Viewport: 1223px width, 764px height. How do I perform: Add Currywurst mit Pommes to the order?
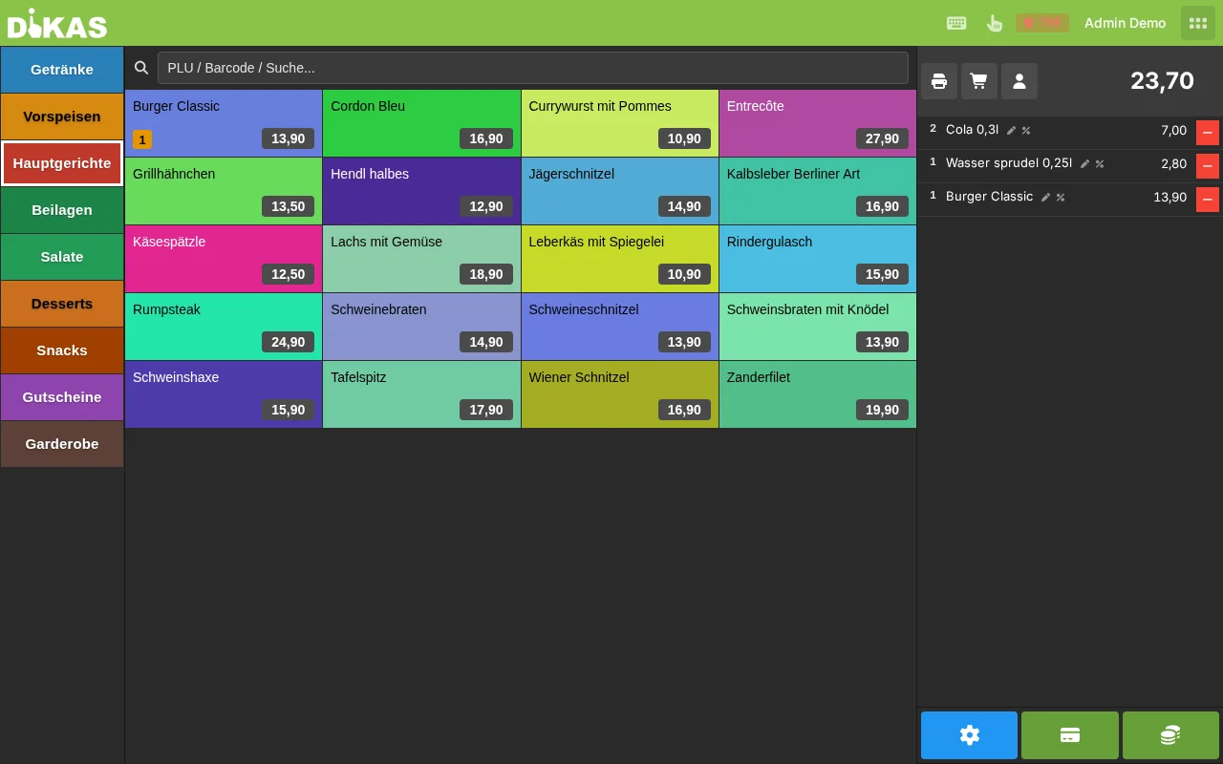point(620,123)
